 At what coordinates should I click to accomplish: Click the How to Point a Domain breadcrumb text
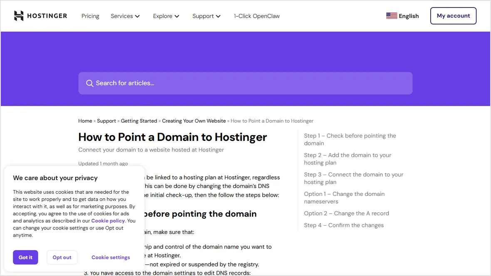tap(272, 121)
